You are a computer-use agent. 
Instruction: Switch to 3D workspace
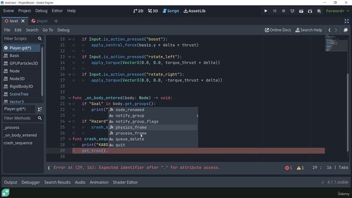153,11
